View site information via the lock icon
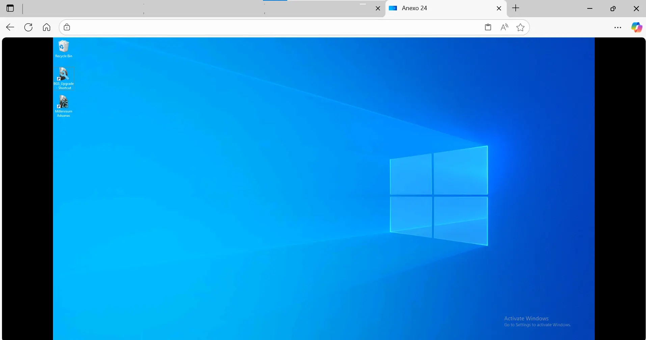Viewport: 646px width, 340px height. click(x=67, y=27)
